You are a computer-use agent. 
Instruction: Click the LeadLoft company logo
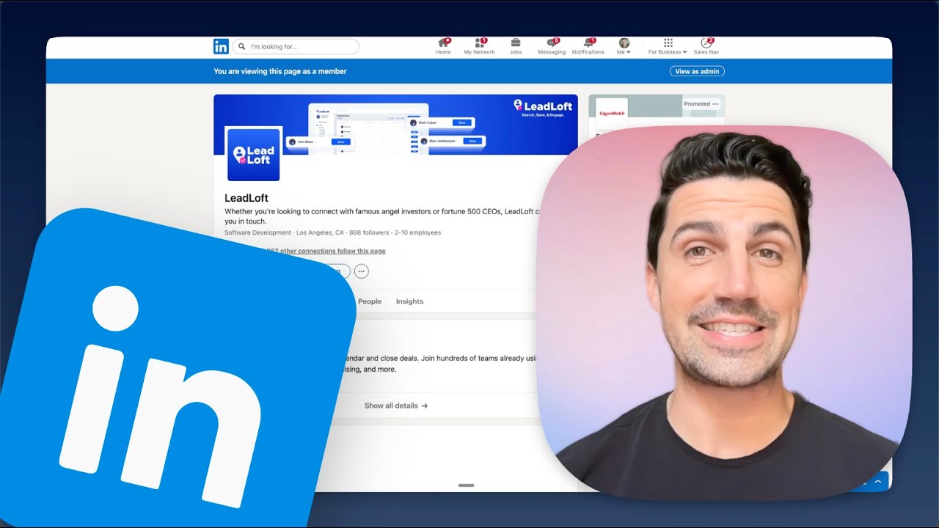(x=253, y=154)
